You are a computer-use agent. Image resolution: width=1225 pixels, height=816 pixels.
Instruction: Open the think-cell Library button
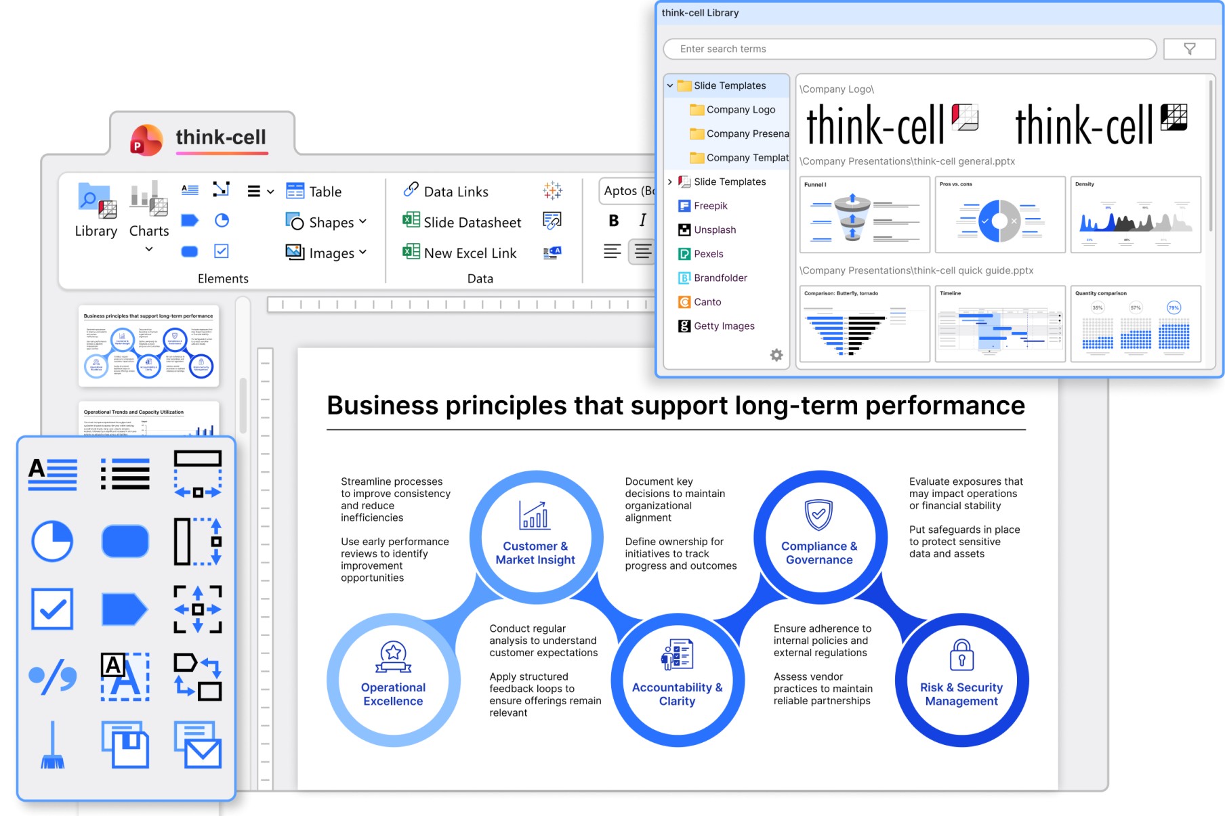pos(96,210)
